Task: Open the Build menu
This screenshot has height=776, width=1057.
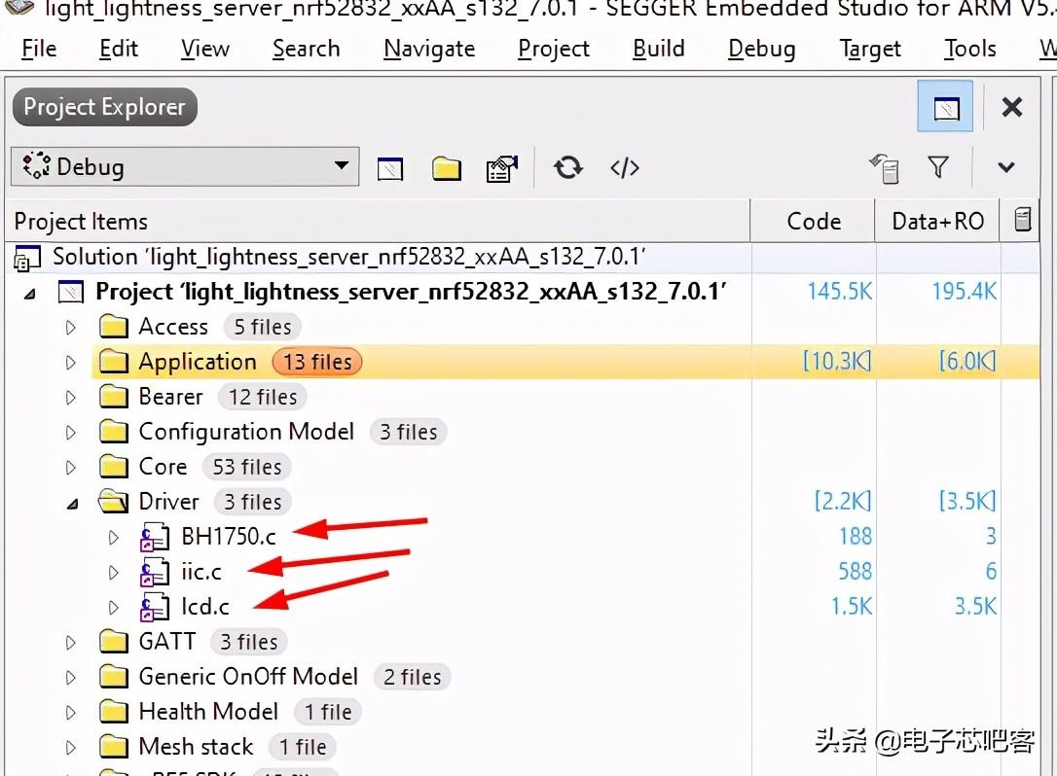Action: coord(659,49)
